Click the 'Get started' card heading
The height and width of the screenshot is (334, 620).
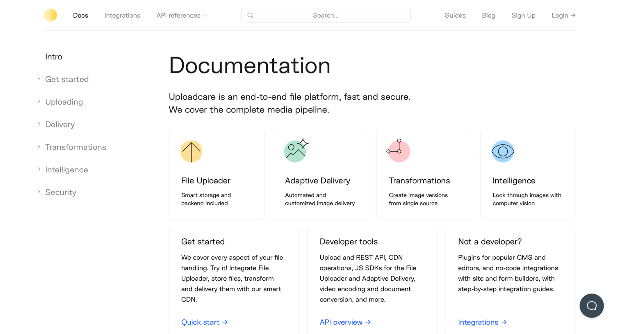203,242
